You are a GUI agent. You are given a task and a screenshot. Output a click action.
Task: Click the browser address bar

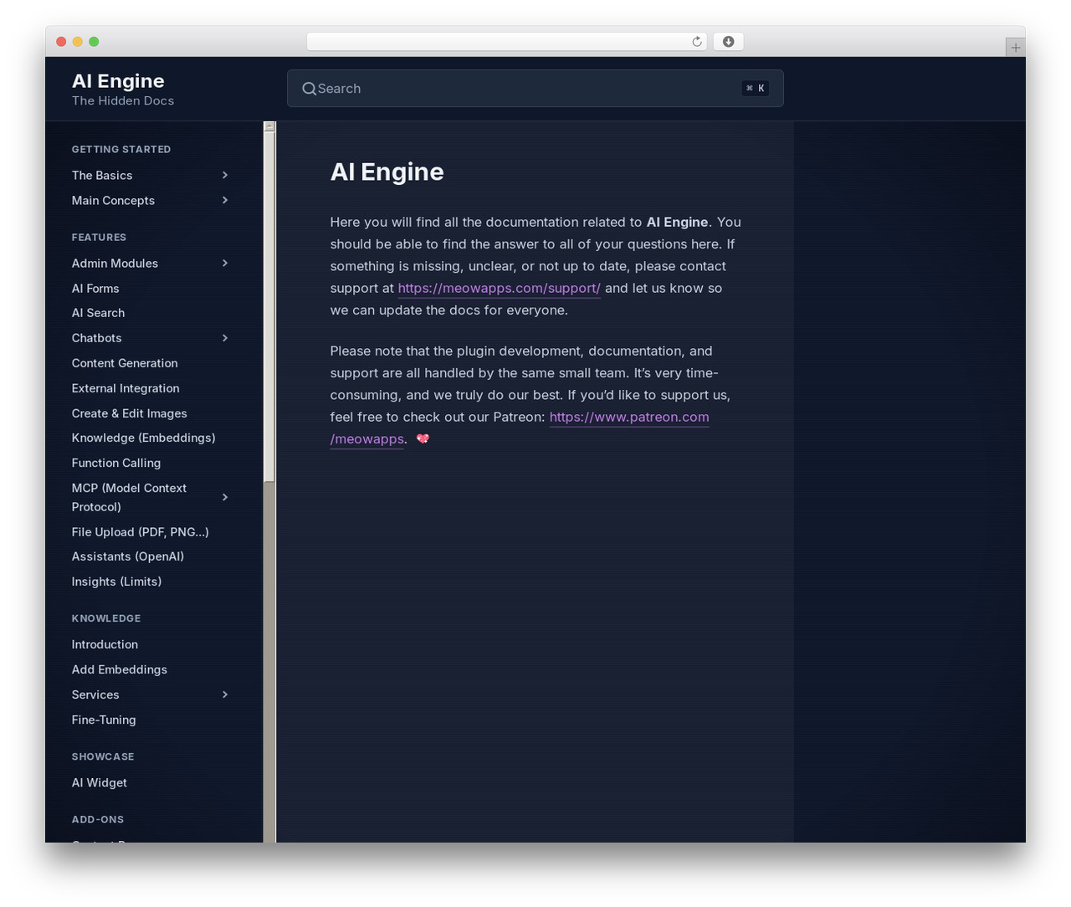[x=507, y=42]
